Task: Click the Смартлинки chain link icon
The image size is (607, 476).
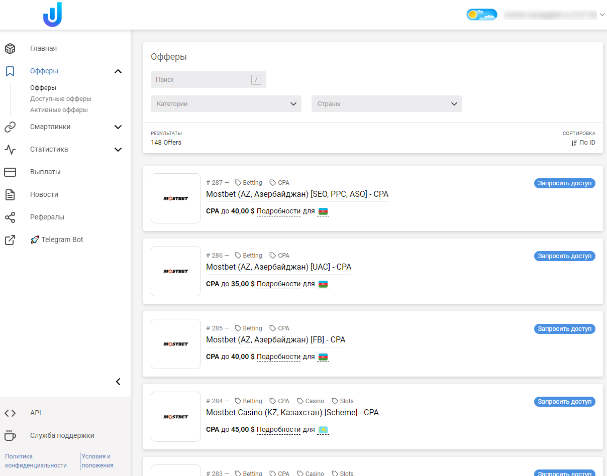Action: pyautogui.click(x=10, y=127)
